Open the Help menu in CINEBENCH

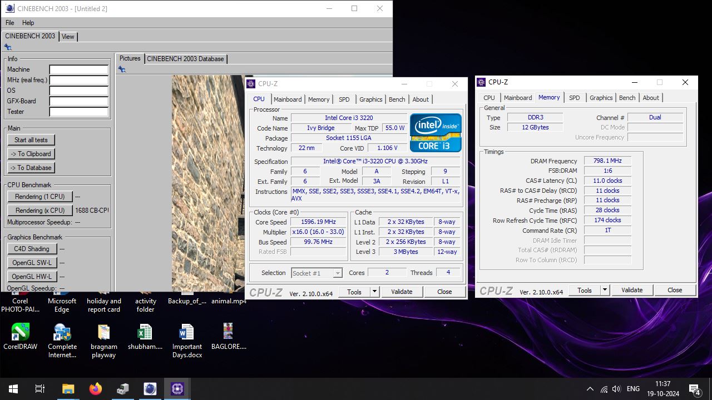(28, 23)
